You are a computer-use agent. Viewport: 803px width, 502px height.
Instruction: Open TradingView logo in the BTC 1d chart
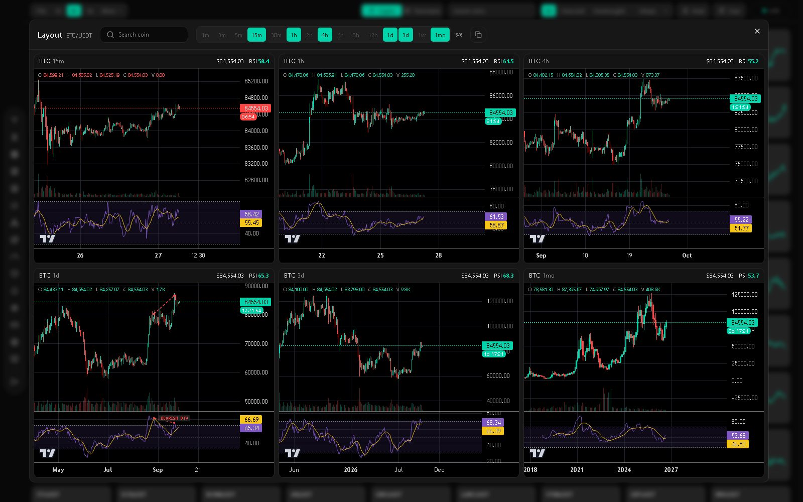pos(47,453)
